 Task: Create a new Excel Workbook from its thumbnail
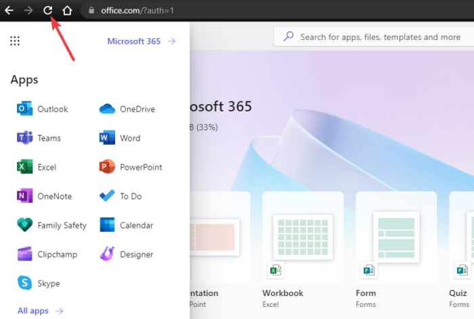click(x=303, y=237)
